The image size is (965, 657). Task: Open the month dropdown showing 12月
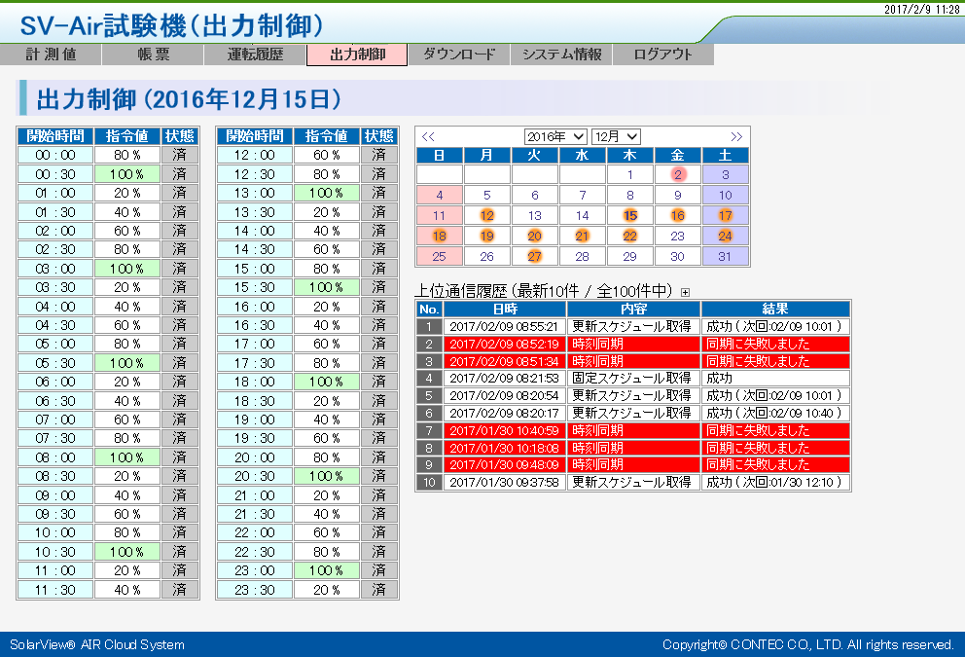[616, 136]
